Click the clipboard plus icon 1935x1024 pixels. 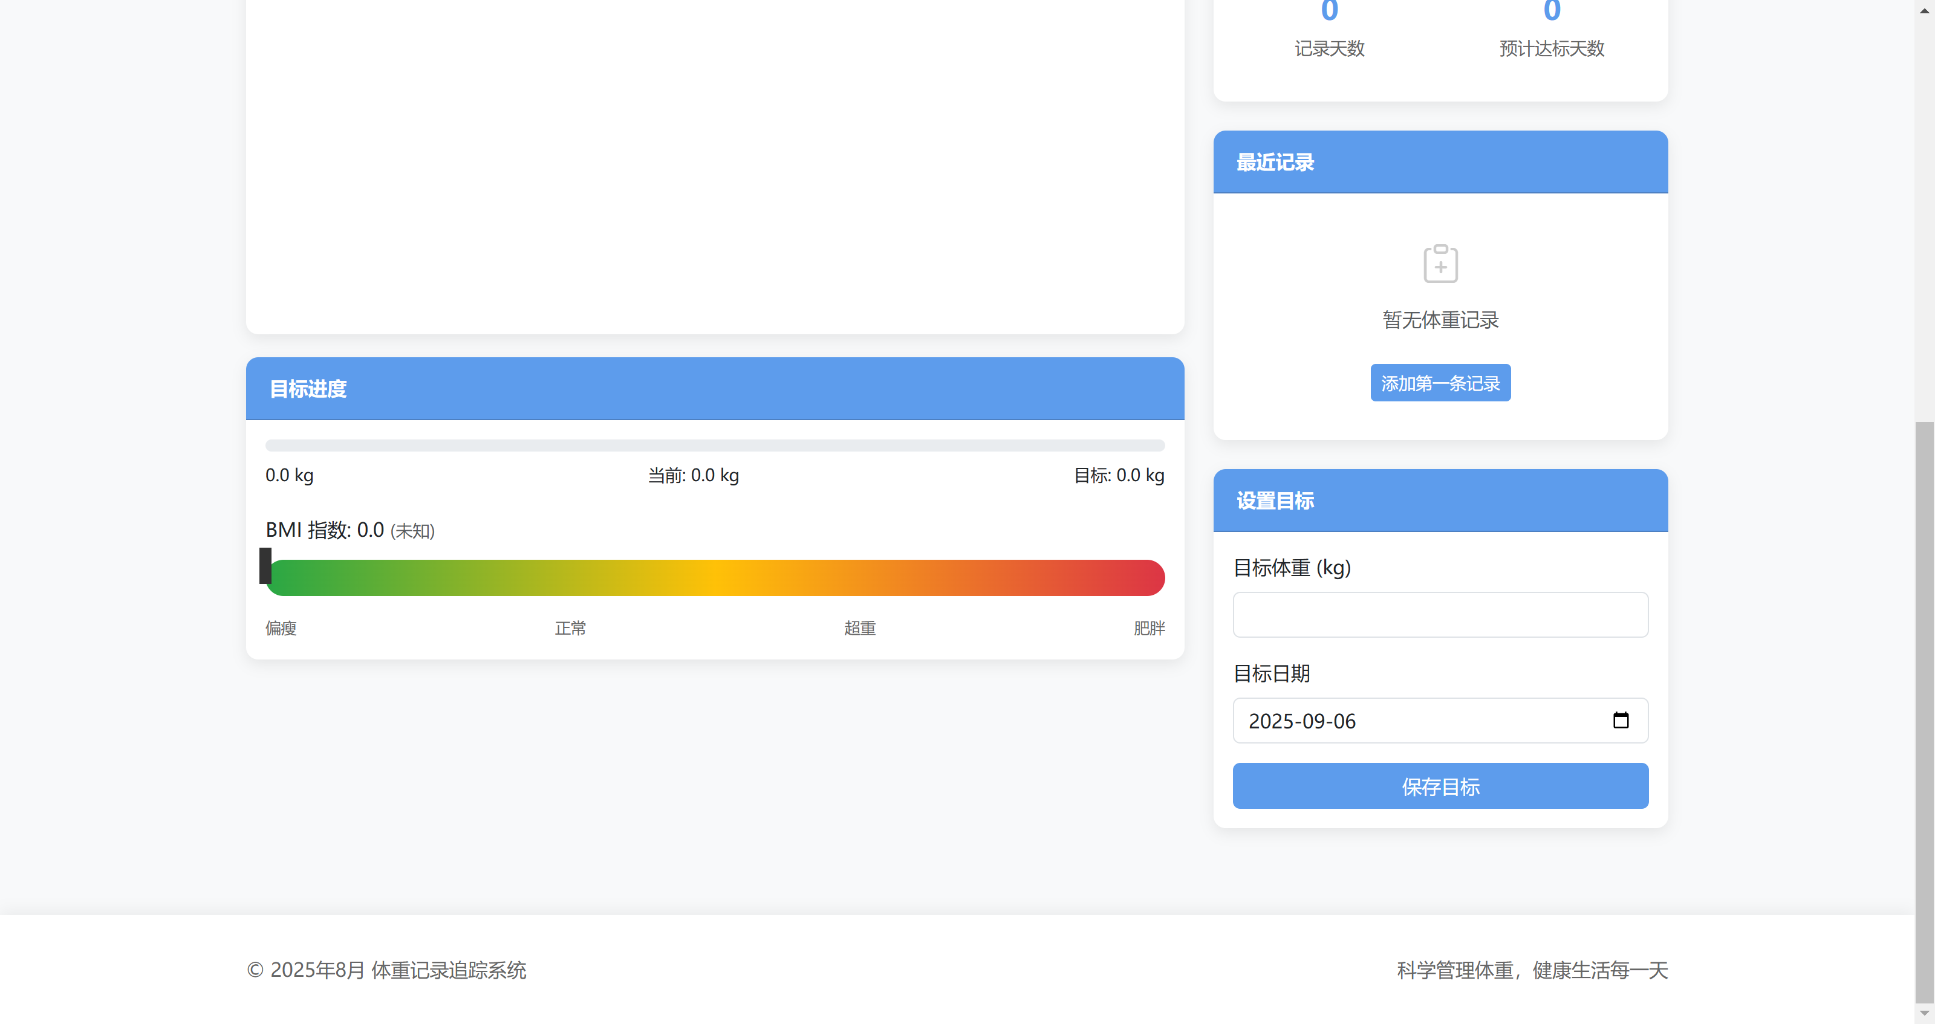[1440, 264]
